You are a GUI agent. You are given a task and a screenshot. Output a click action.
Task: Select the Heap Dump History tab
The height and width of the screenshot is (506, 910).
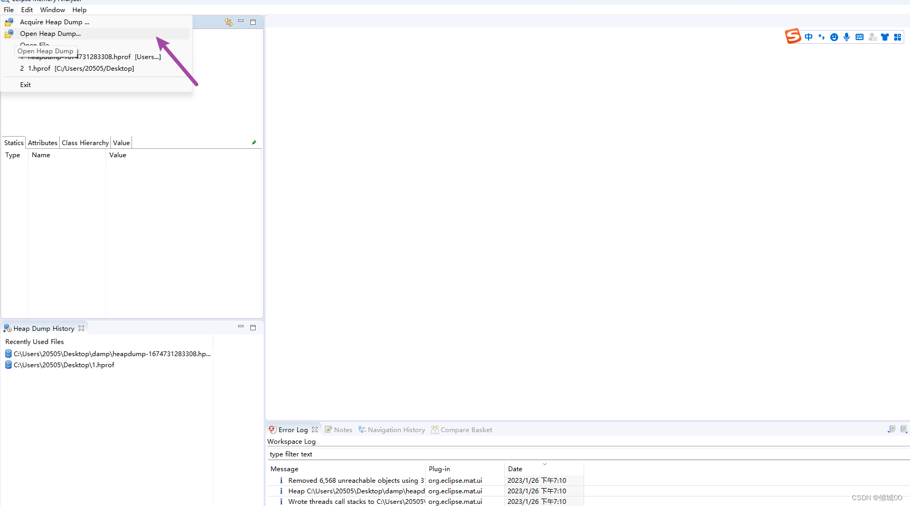pos(44,329)
